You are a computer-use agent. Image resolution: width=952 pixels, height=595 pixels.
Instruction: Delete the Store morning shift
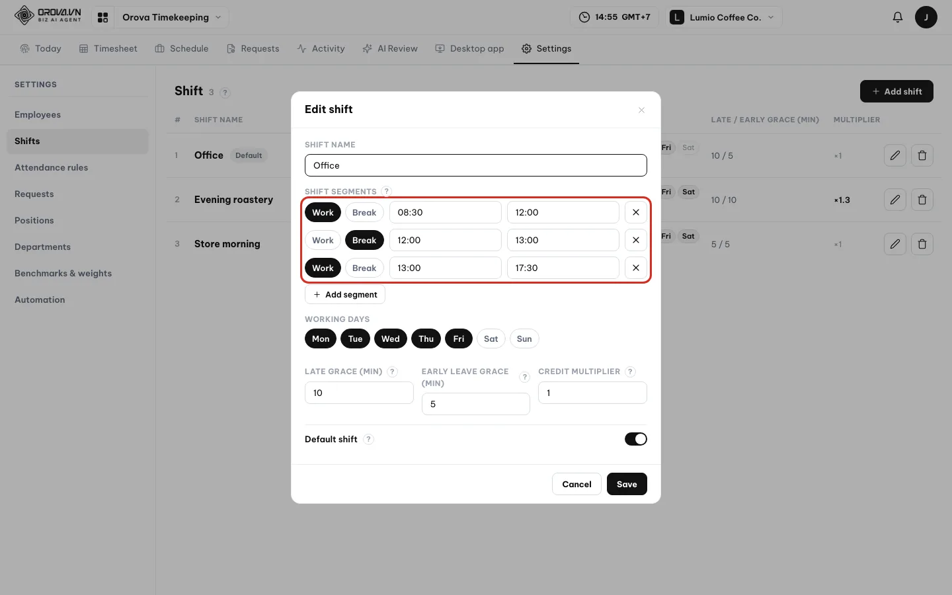(922, 244)
